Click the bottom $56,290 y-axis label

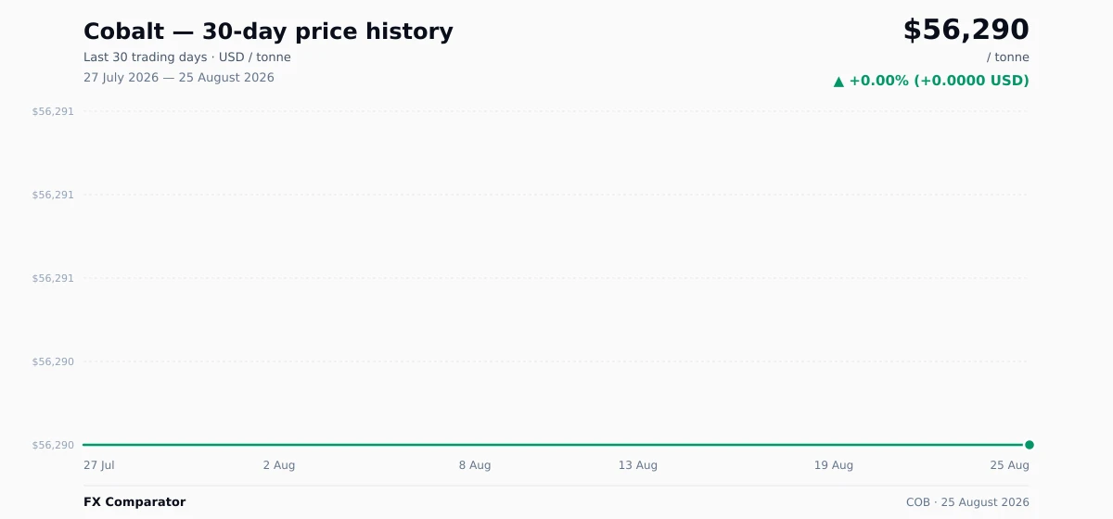[53, 445]
